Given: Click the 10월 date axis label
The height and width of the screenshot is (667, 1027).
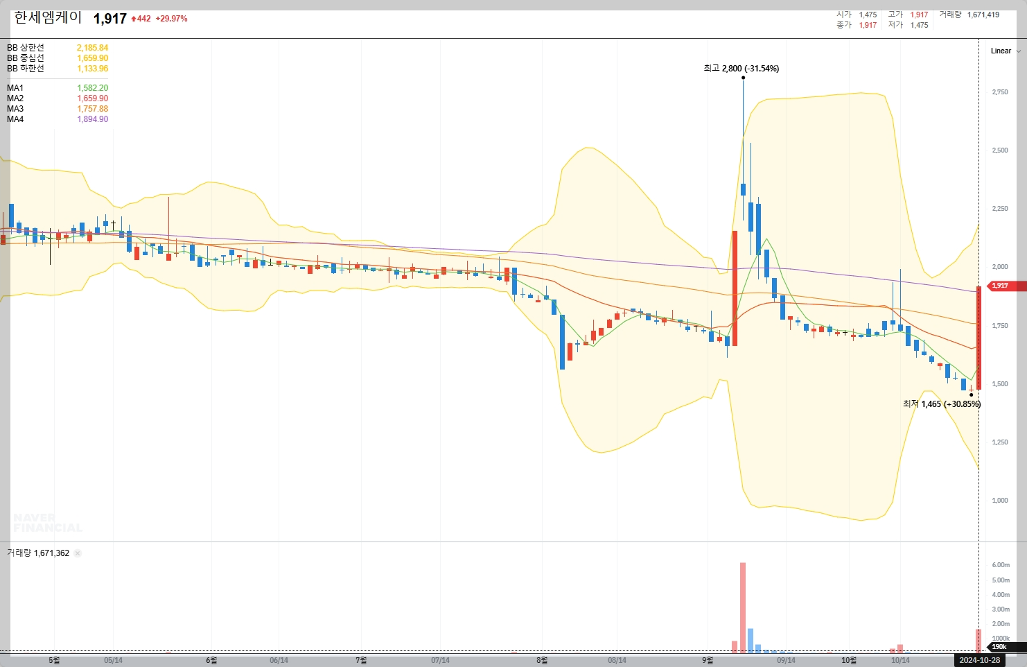Looking at the screenshot, I should coord(849,661).
